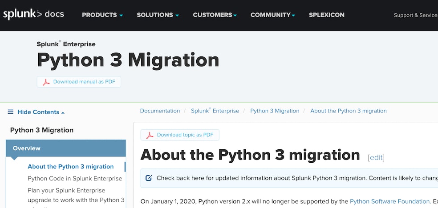Click the Download topic as PDF button
This screenshot has height=208, width=438.
coord(180,135)
